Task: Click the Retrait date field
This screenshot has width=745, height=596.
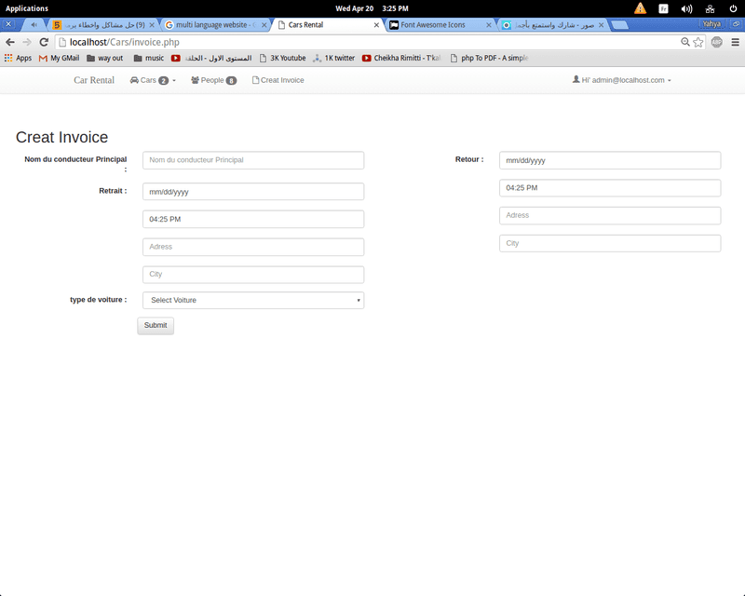Action: pyautogui.click(x=253, y=192)
